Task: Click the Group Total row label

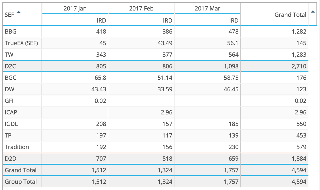Action: click(20, 182)
